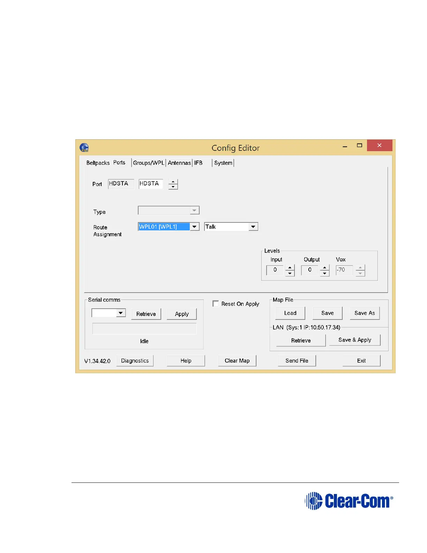The width and height of the screenshot is (427, 553).
Task: Open the Groups/WPL tab
Action: click(149, 163)
